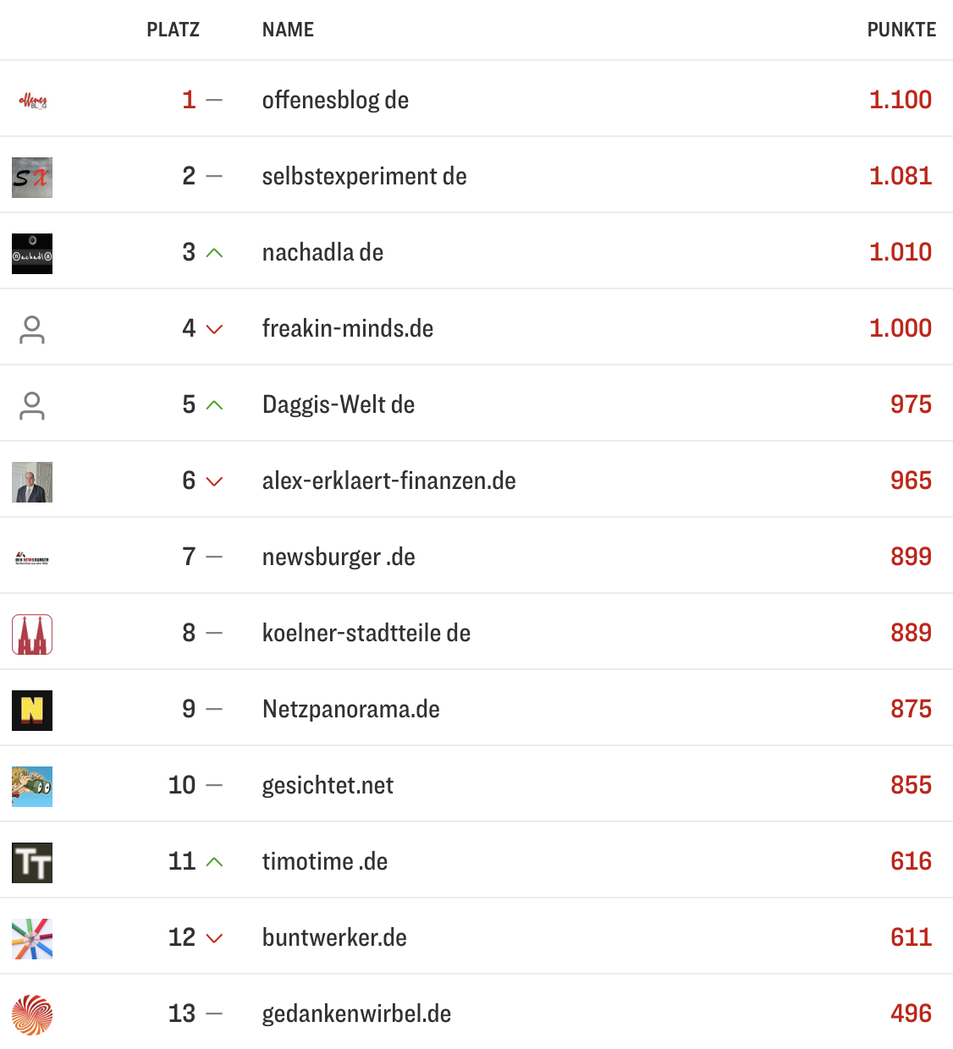Click the freakin-minds.de placeholder user icon
Screen dimensions: 953x1049
tap(32, 330)
